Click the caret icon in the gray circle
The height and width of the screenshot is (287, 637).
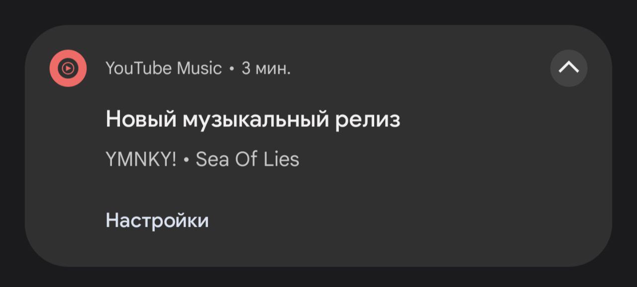point(569,68)
